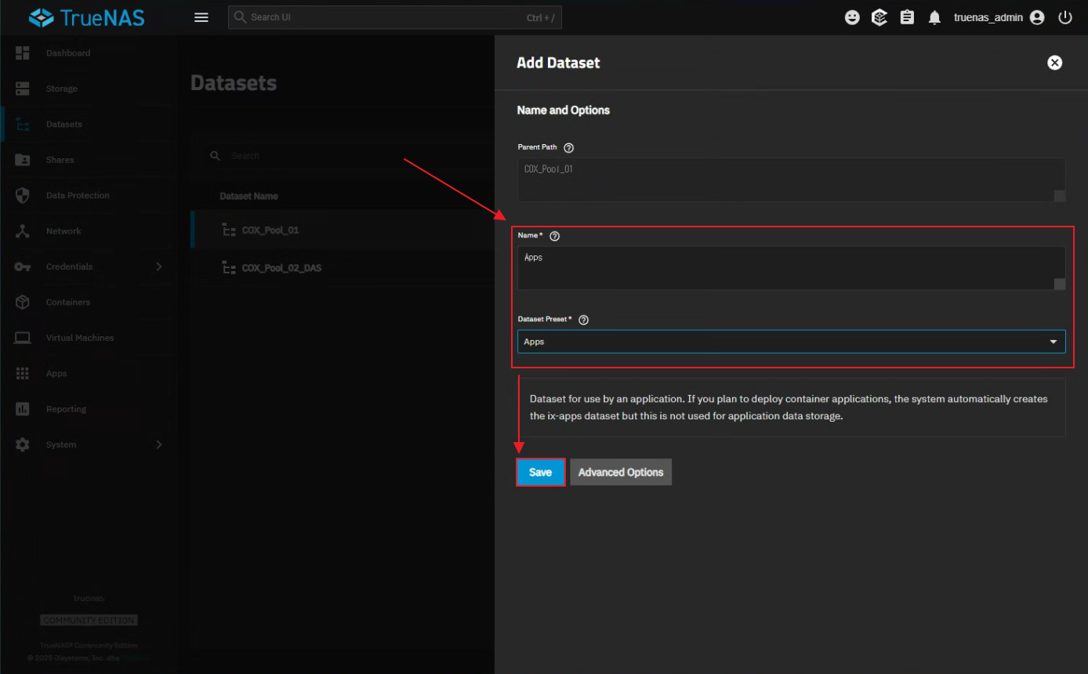Select the COX_Pool_02_DAS dataset row
This screenshot has height=674, width=1088.
[343, 268]
